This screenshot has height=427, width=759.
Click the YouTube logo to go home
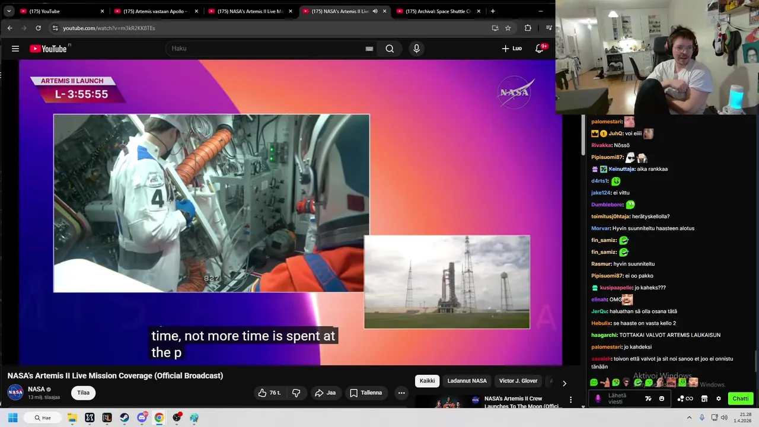49,49
